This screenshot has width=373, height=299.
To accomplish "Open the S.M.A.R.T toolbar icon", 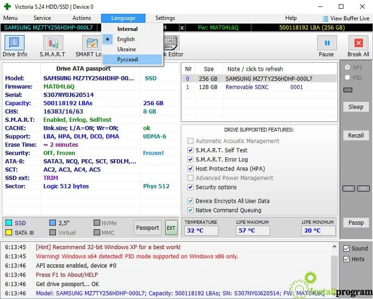I will pyautogui.click(x=53, y=43).
